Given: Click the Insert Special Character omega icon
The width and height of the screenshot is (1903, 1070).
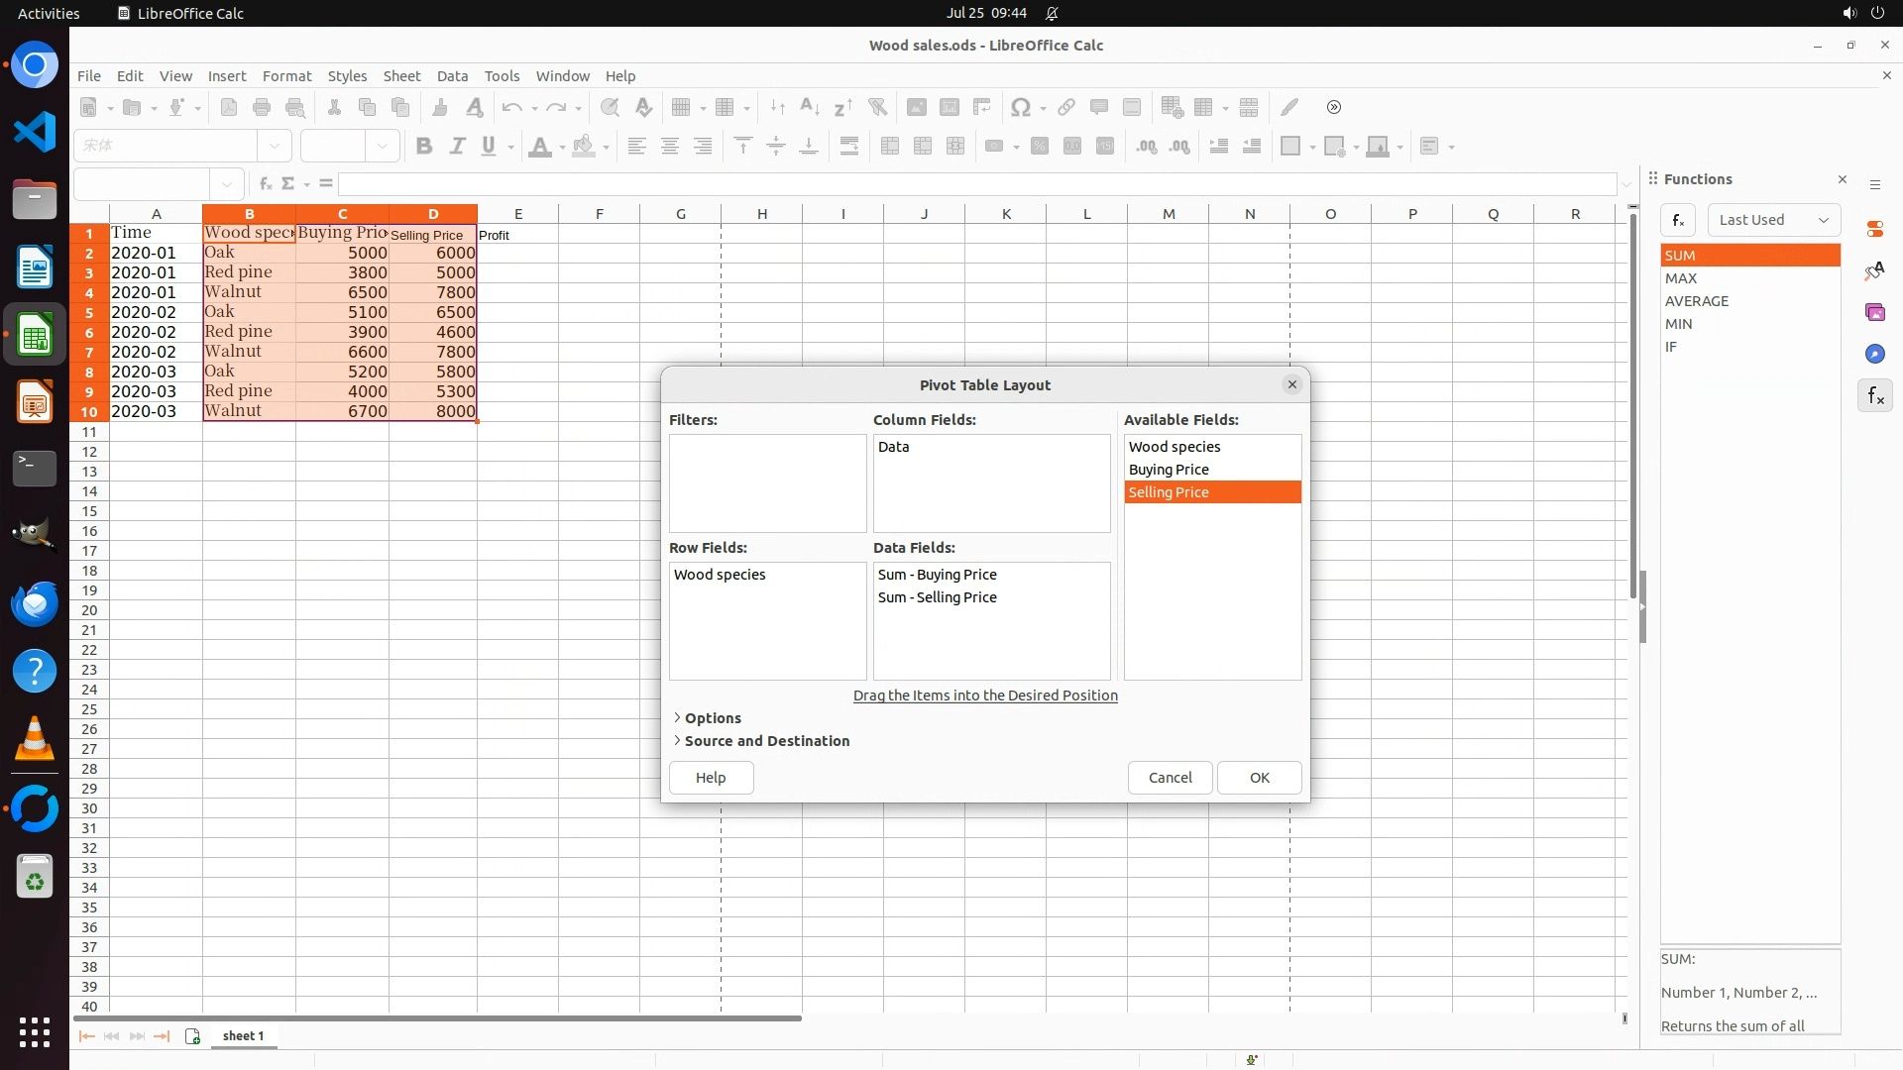Looking at the screenshot, I should tap(1019, 107).
